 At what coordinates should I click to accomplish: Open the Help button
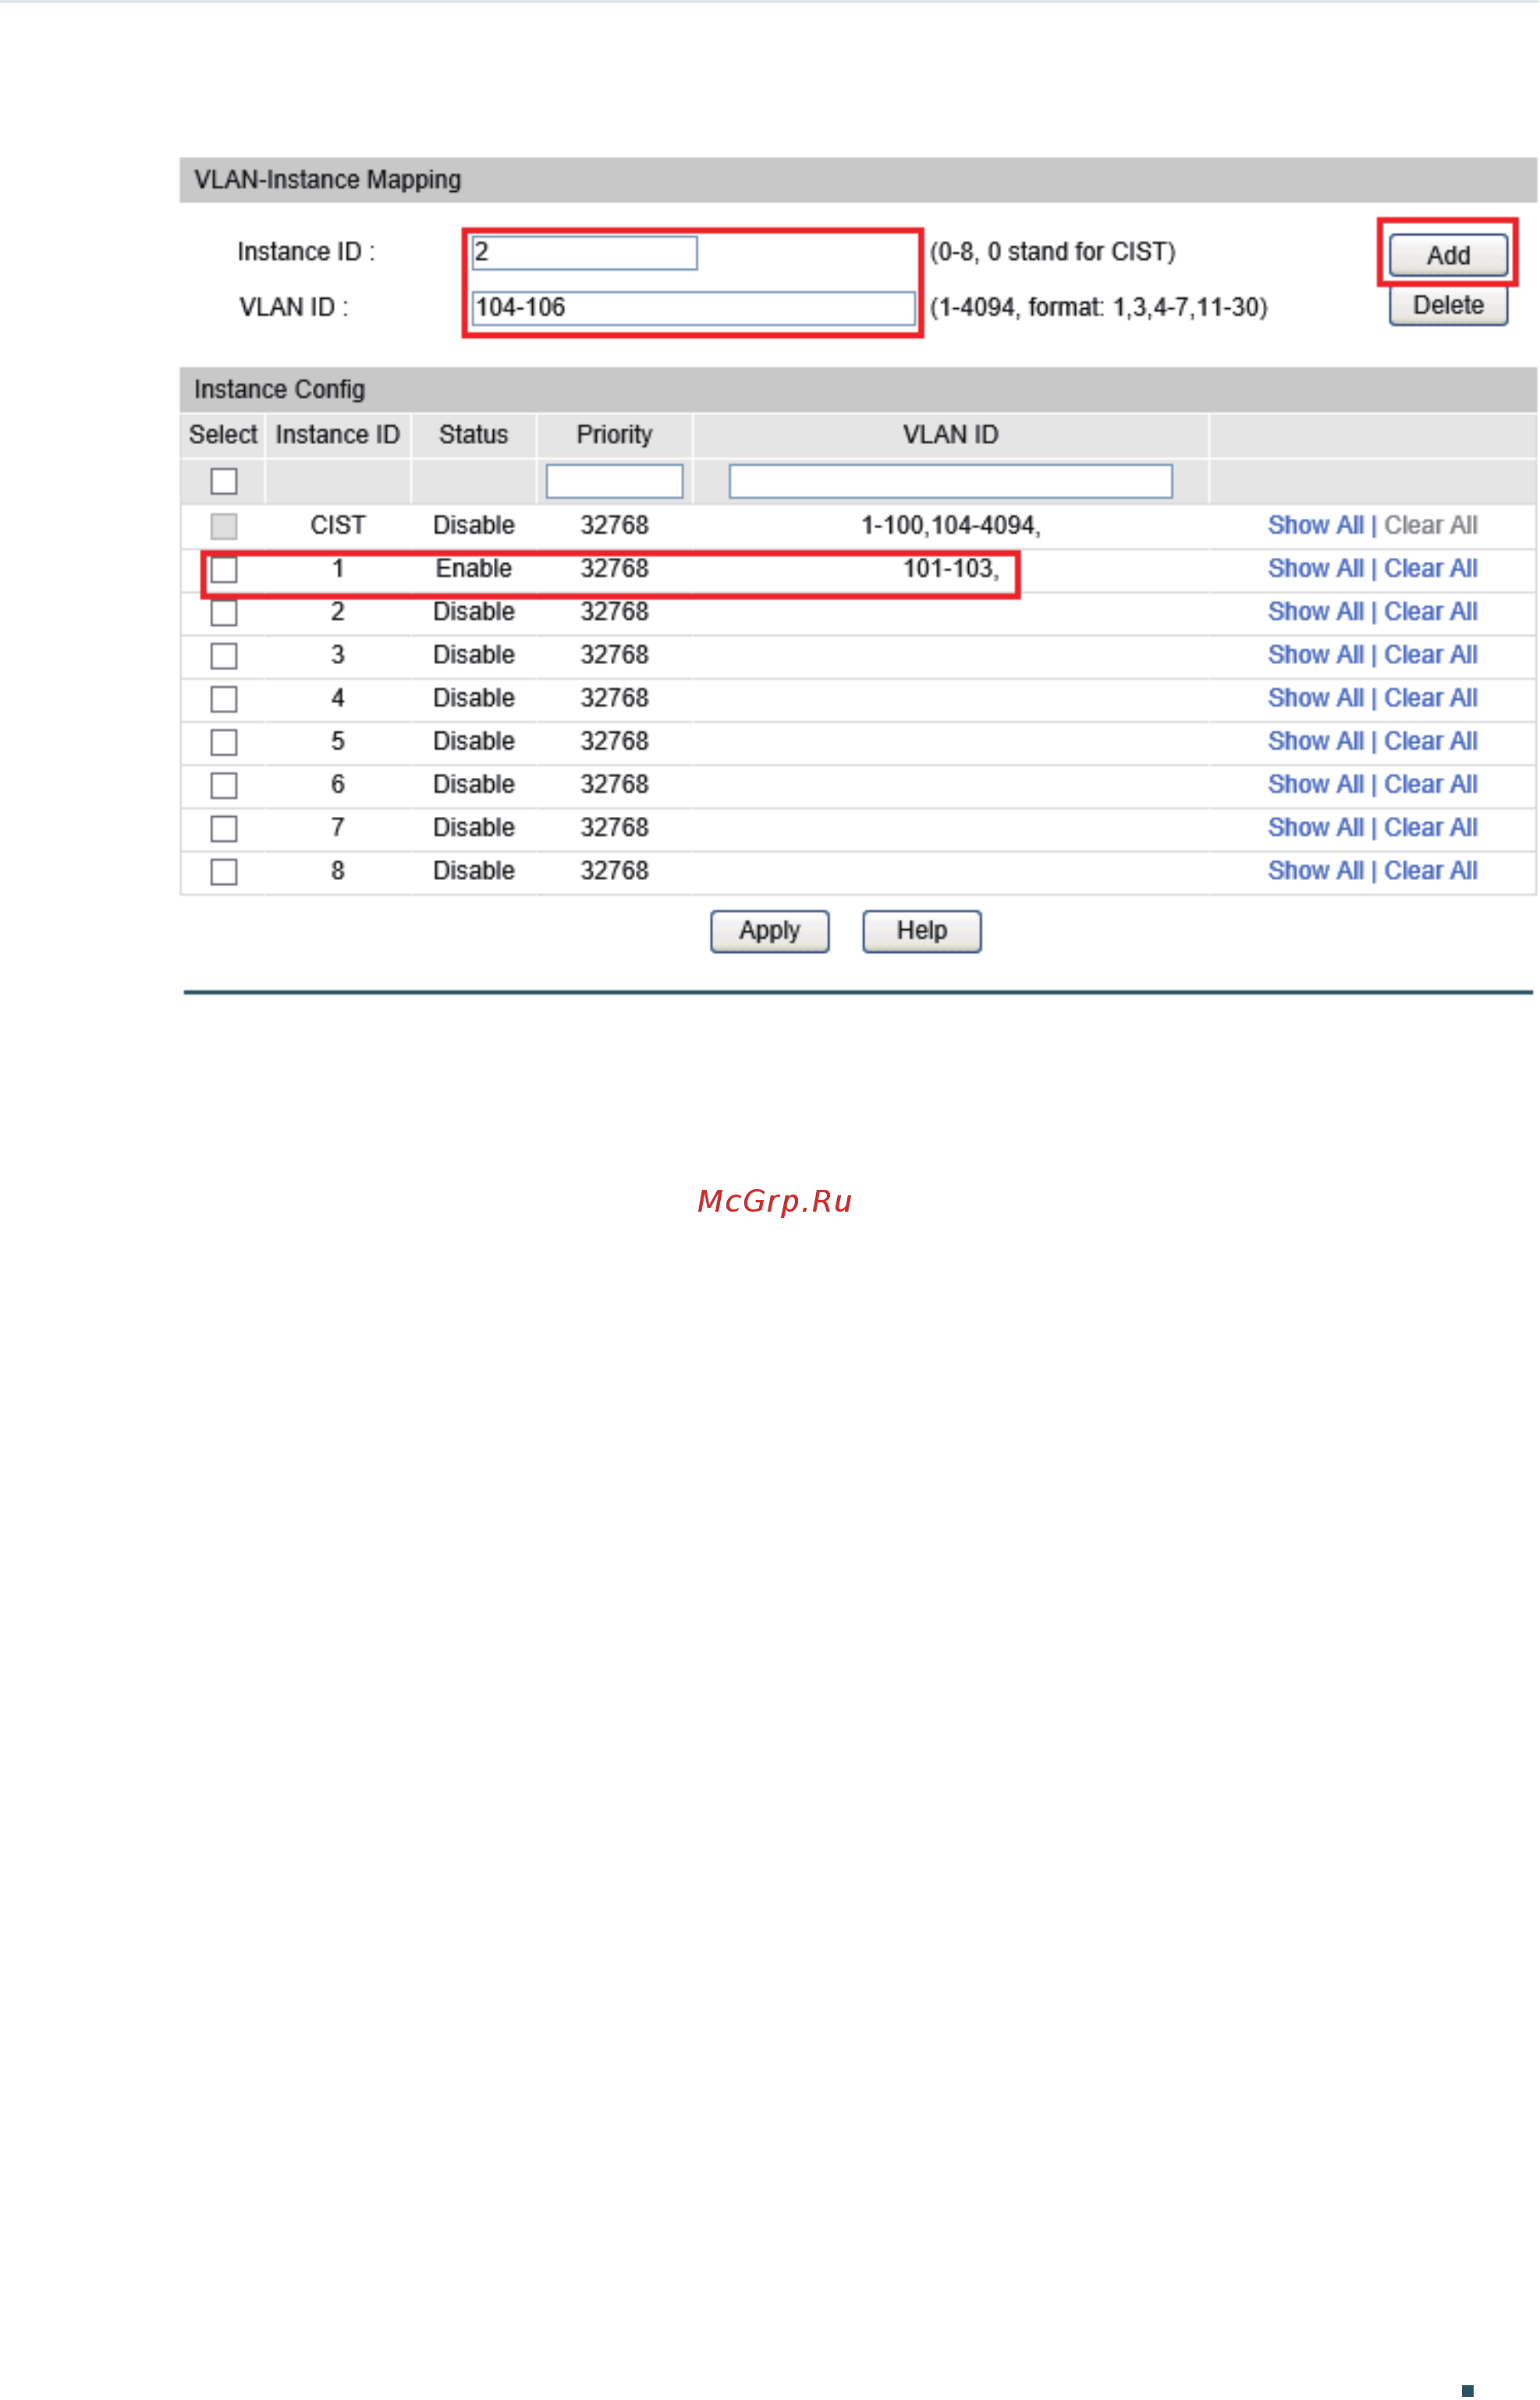click(922, 931)
